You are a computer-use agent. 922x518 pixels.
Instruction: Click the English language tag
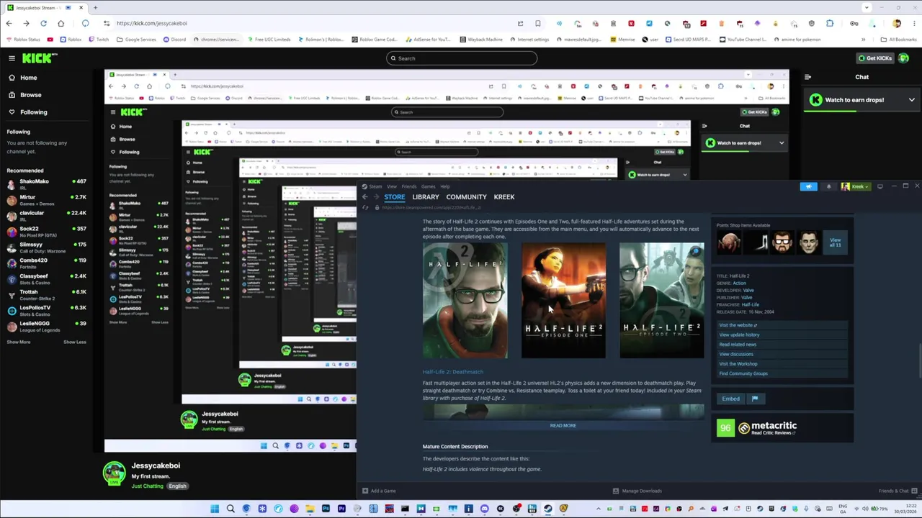click(177, 486)
